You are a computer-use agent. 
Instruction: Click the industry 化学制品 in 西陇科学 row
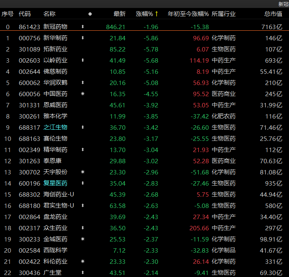224,250
